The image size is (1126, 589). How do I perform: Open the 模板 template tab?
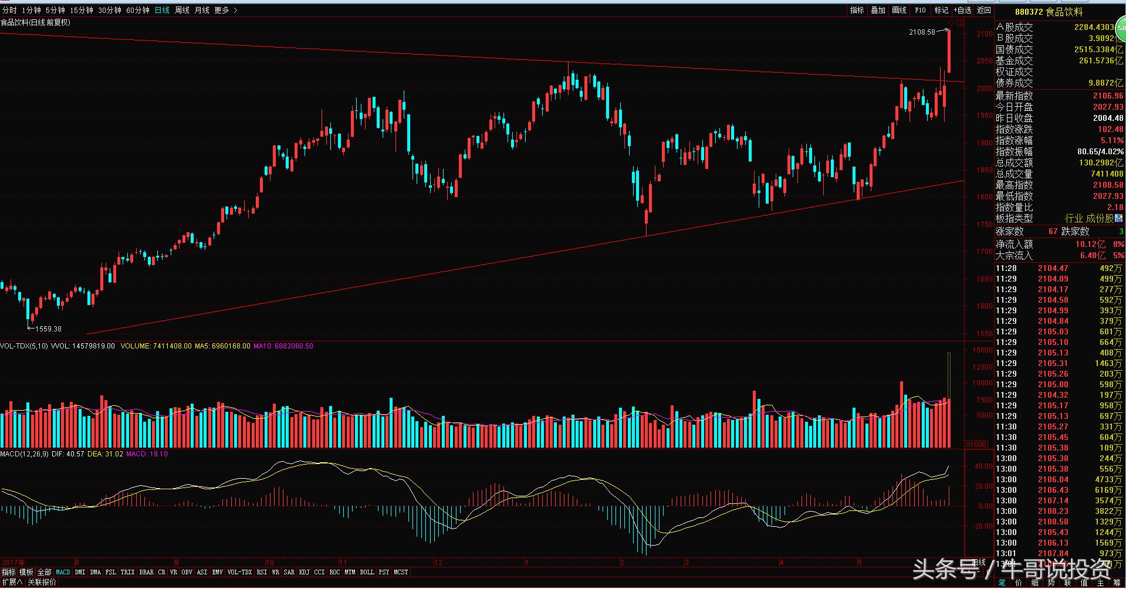click(26, 572)
